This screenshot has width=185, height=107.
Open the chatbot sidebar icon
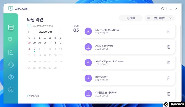(11, 77)
